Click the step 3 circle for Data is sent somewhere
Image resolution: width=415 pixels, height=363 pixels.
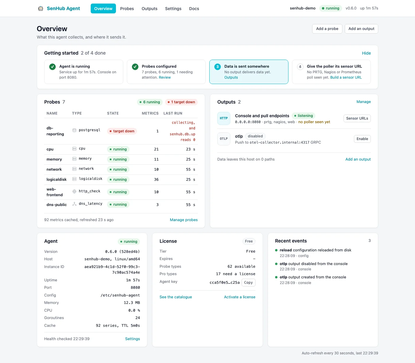coord(218,67)
